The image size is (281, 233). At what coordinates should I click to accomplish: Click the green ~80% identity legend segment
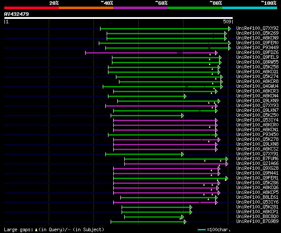(x=195, y=8)
